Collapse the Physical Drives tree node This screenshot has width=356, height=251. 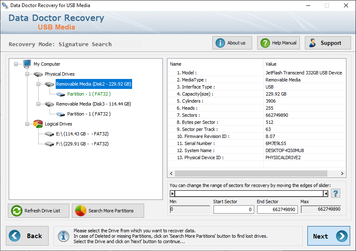click(x=27, y=74)
